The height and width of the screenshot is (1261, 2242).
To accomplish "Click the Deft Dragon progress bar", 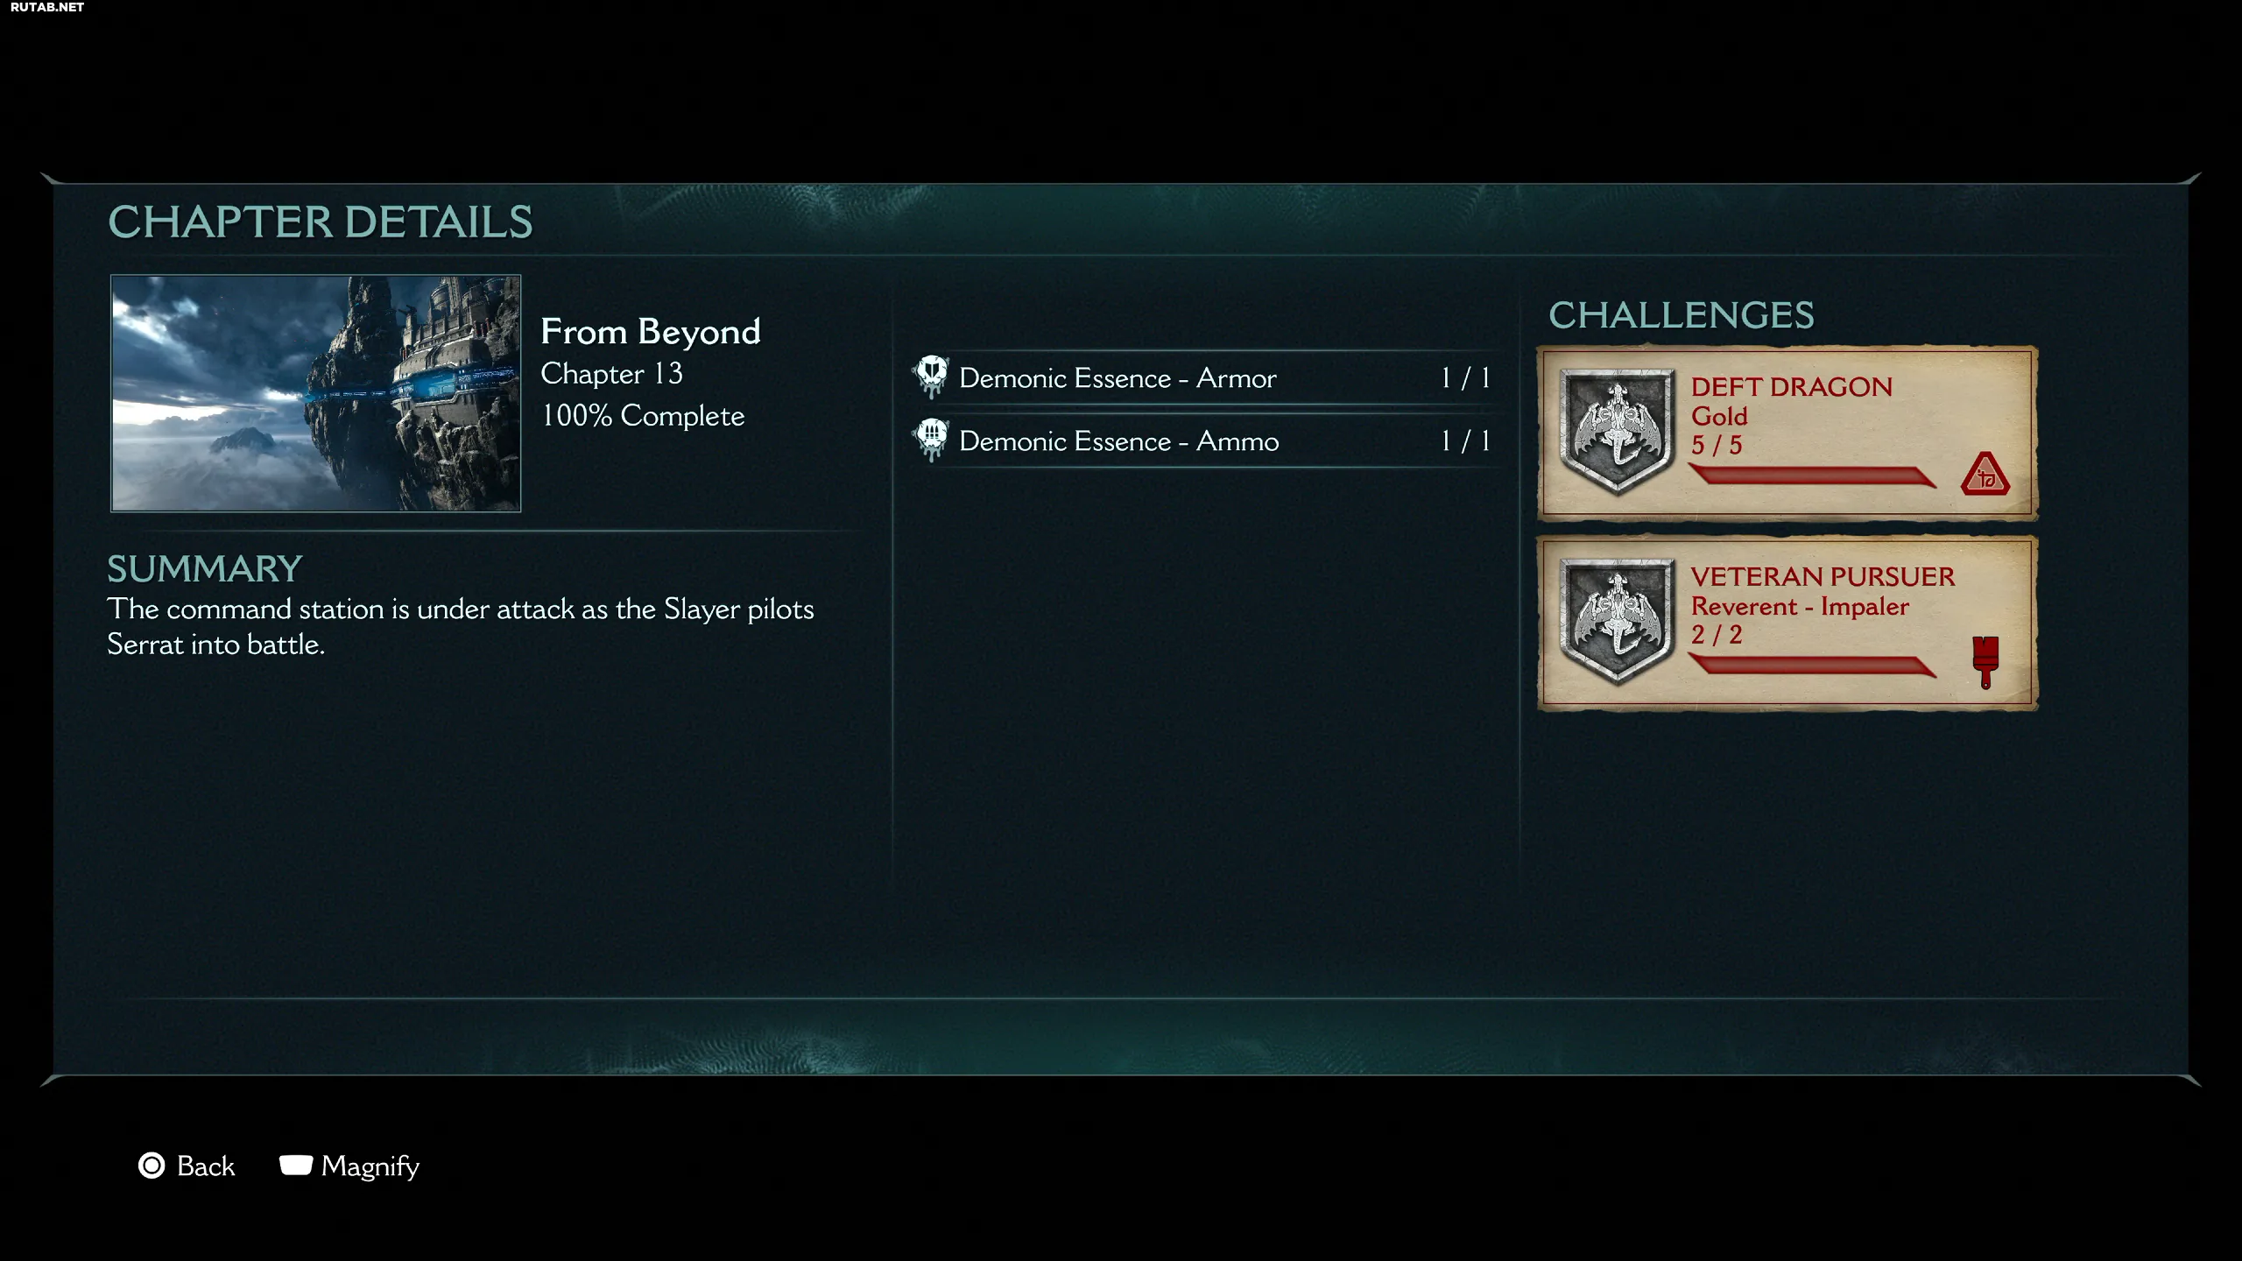I will click(x=1811, y=476).
